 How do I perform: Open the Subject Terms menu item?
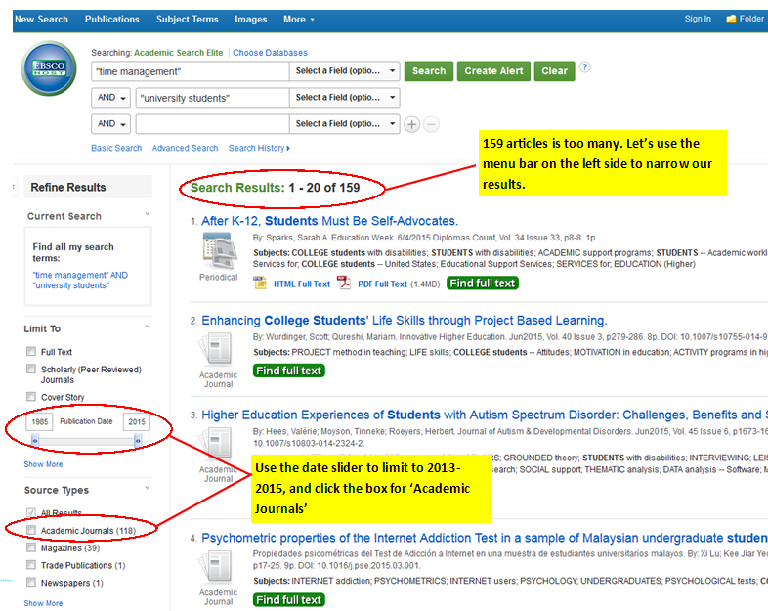187,19
